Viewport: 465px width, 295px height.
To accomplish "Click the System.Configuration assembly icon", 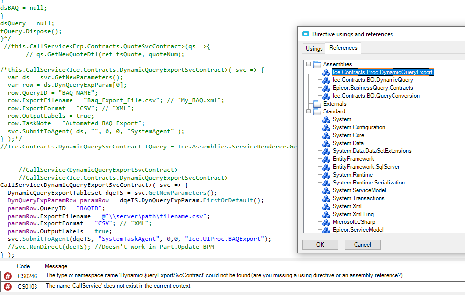I will coord(326,127).
